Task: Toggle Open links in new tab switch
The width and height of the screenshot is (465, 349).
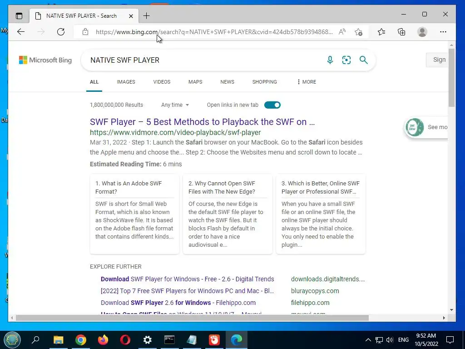Action: 272,105
